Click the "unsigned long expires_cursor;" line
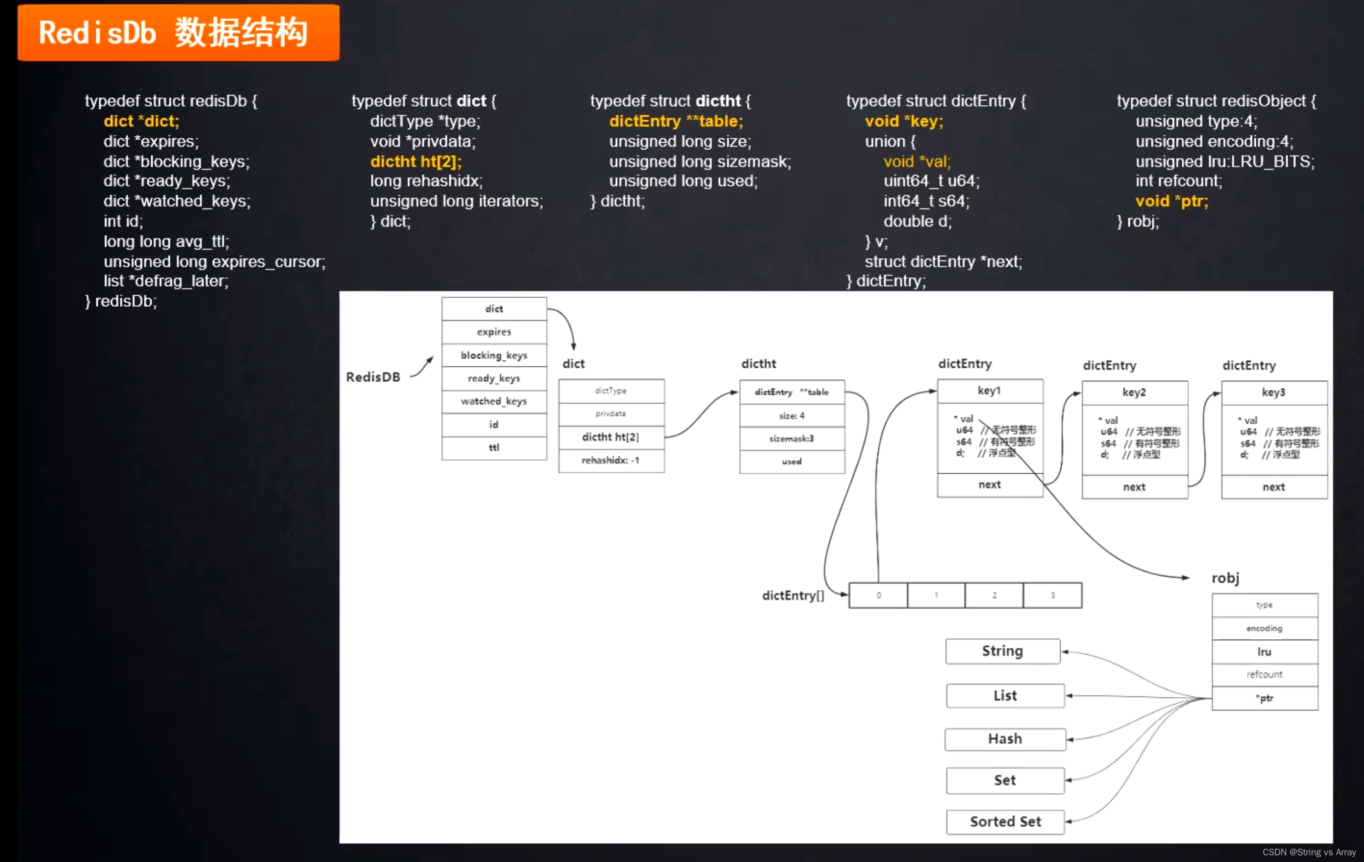 coord(214,262)
